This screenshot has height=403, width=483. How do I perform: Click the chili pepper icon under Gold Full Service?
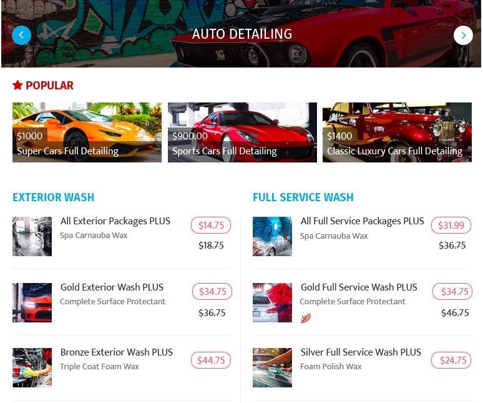(x=306, y=318)
